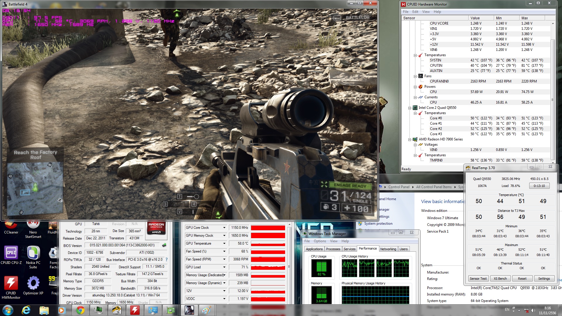The width and height of the screenshot is (562, 316).
Task: Click the XS Bench button in RealTemp
Action: (x=500, y=279)
